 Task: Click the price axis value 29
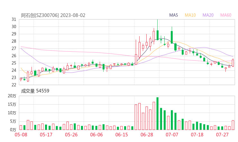14,34
